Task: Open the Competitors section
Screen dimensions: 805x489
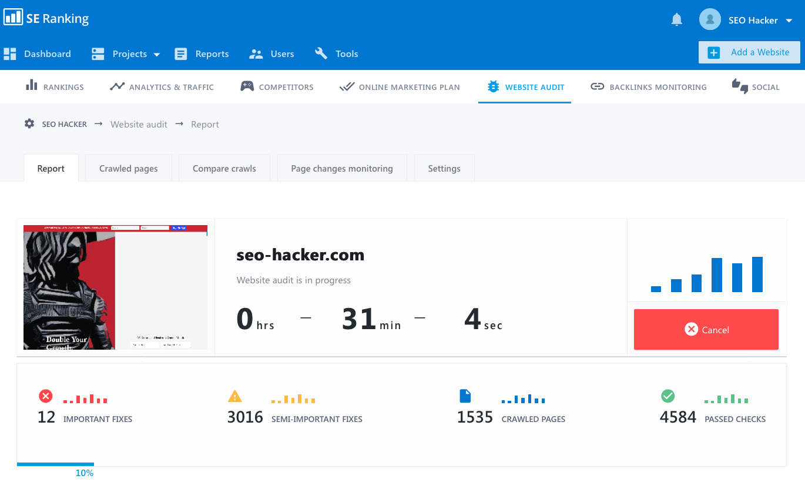Action: (x=277, y=87)
